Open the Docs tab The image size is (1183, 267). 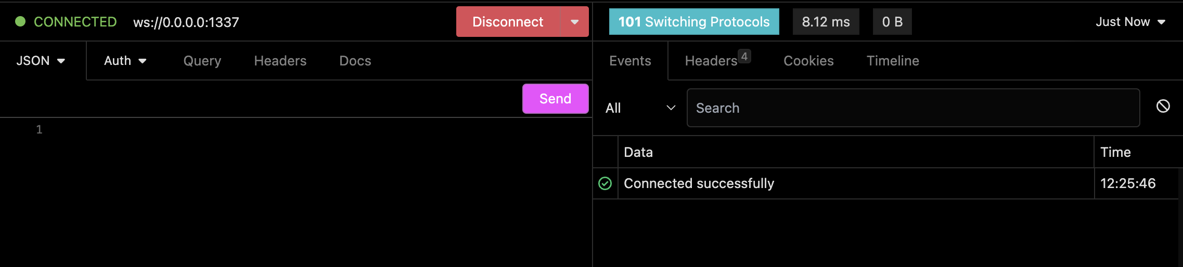[x=355, y=61]
